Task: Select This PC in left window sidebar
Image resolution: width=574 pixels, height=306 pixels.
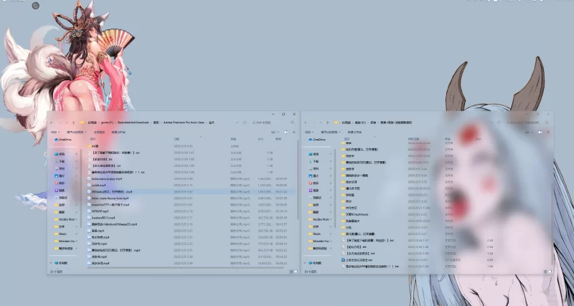Action: 60,263
